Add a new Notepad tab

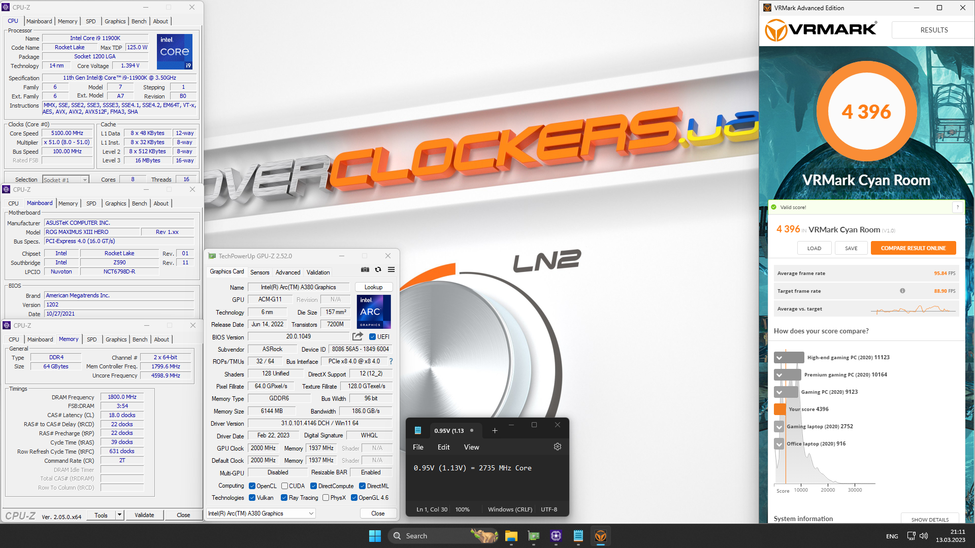(495, 431)
